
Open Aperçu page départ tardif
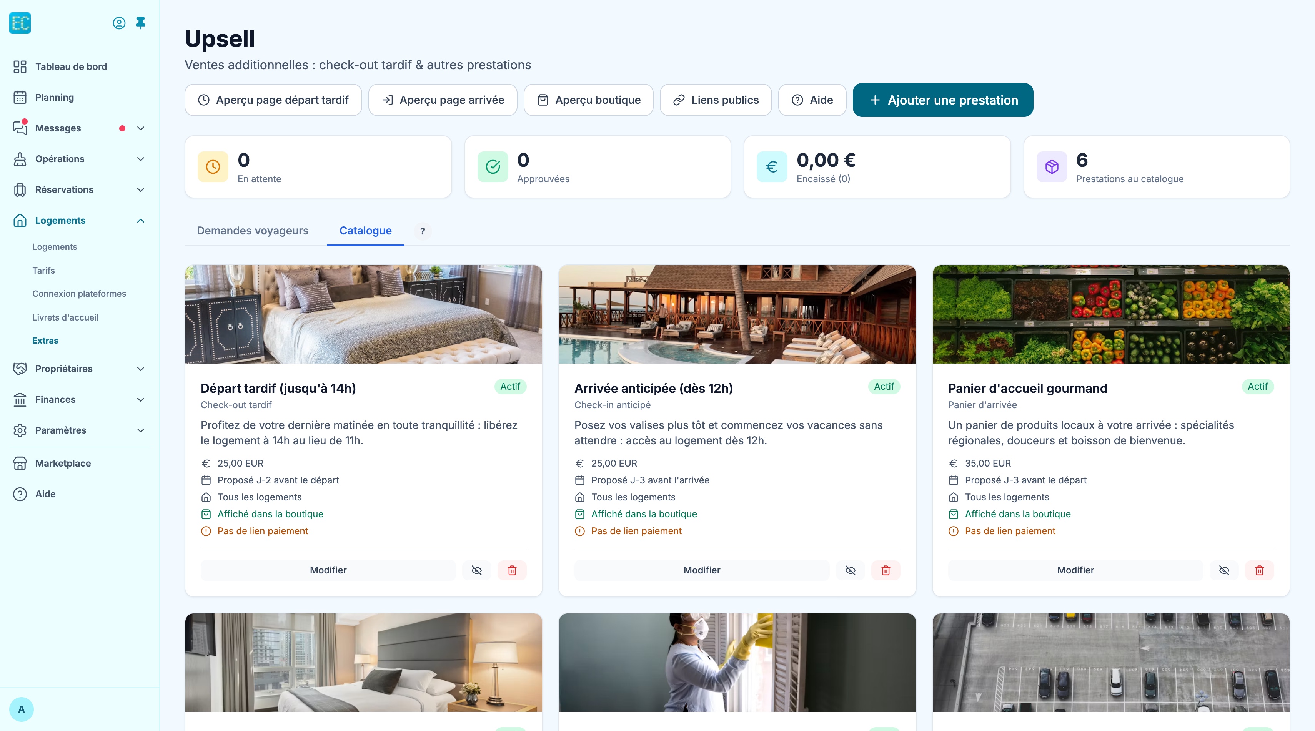273,100
